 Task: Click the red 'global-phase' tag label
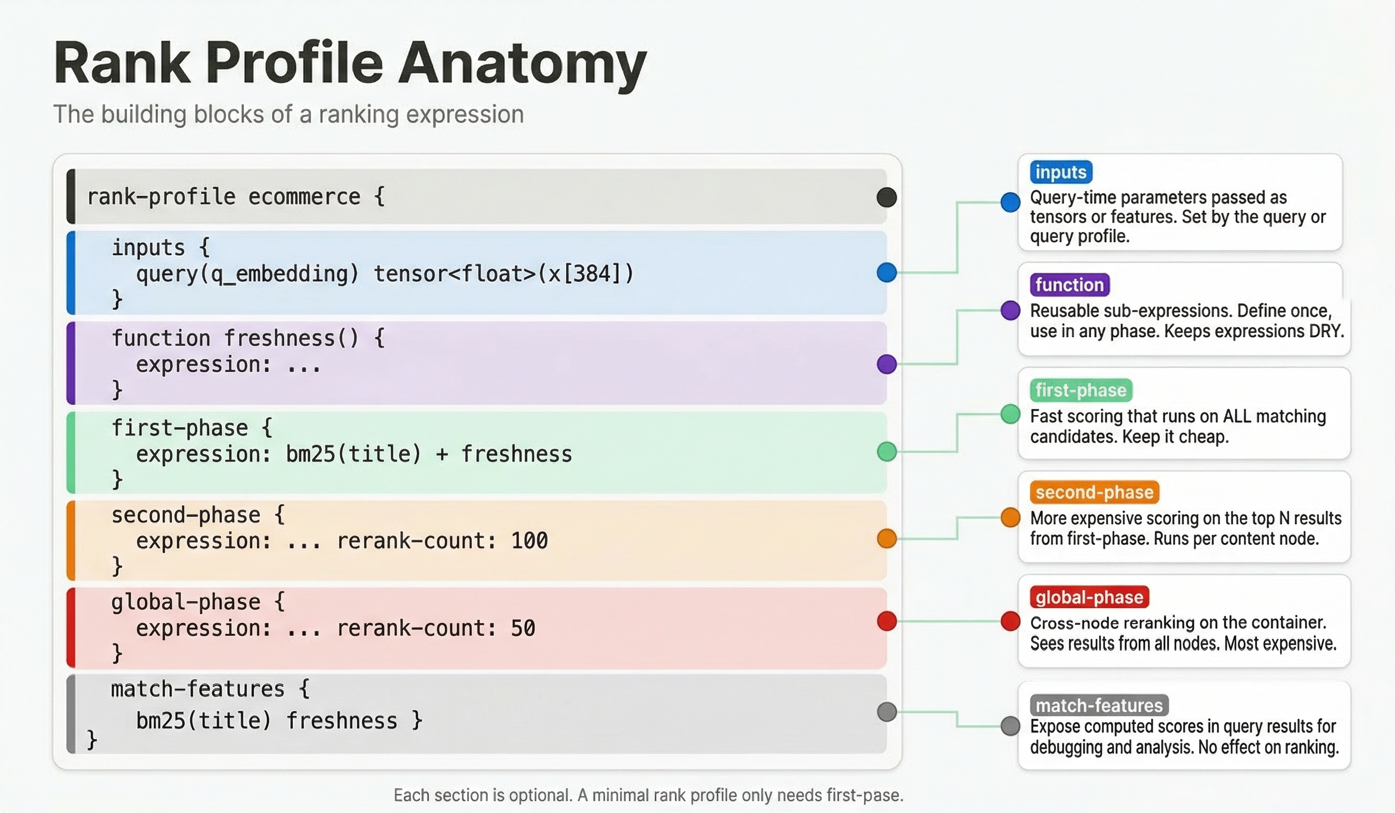tap(1089, 597)
